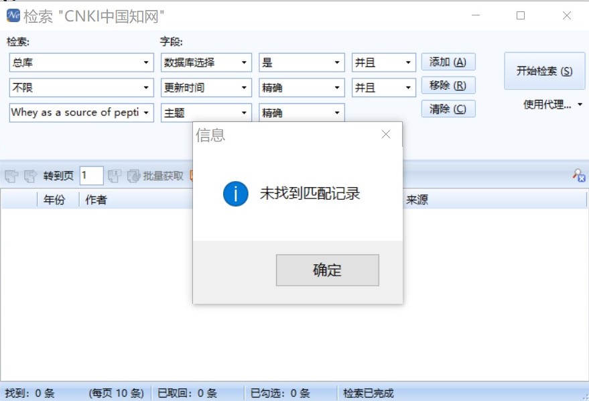Click the icon right after page number field
Screen dimensions: 589x401
click(x=114, y=176)
